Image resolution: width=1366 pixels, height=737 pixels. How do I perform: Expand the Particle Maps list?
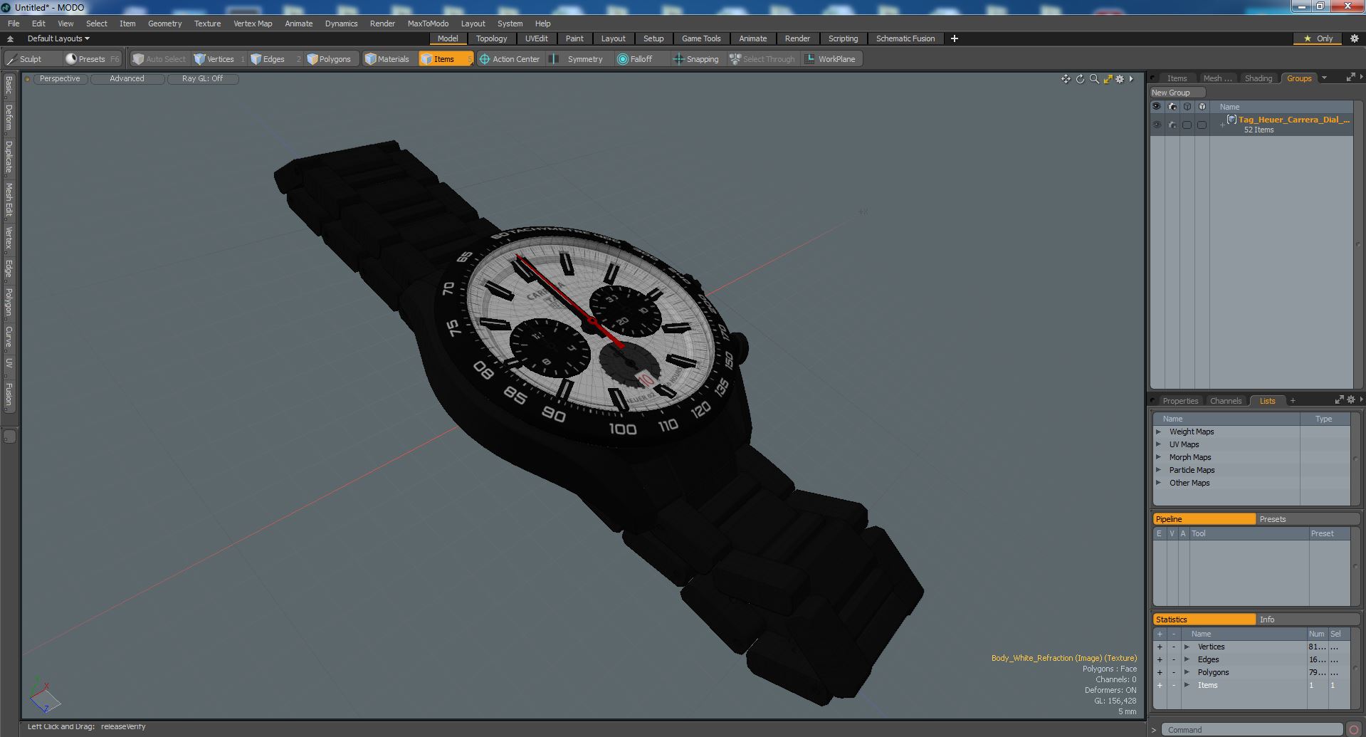(x=1158, y=470)
